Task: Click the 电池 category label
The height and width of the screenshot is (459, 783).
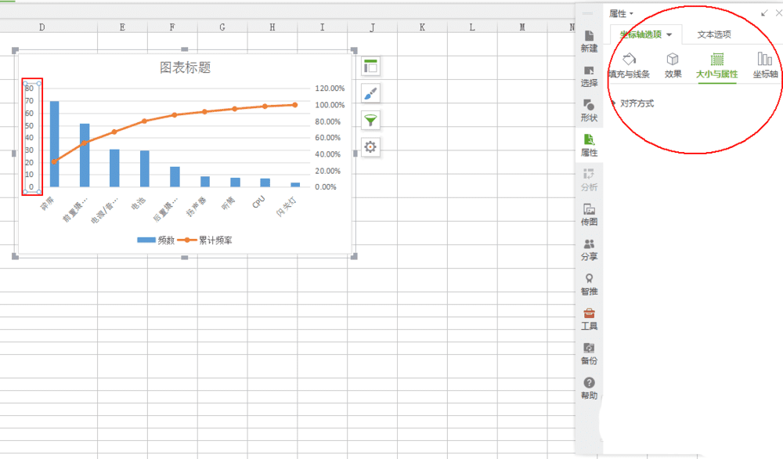Action: pos(139,204)
